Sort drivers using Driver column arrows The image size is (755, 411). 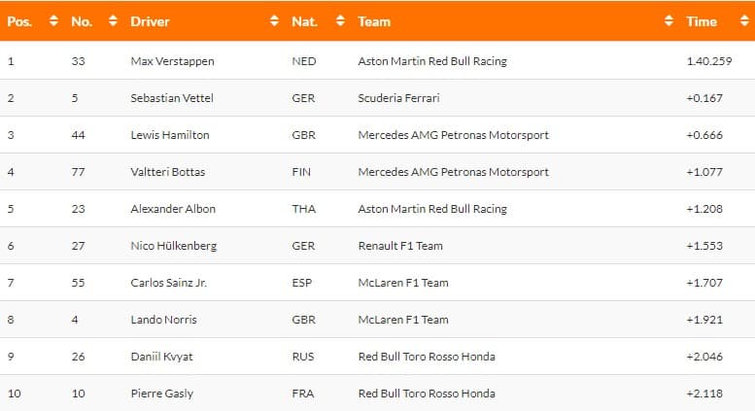tap(274, 20)
